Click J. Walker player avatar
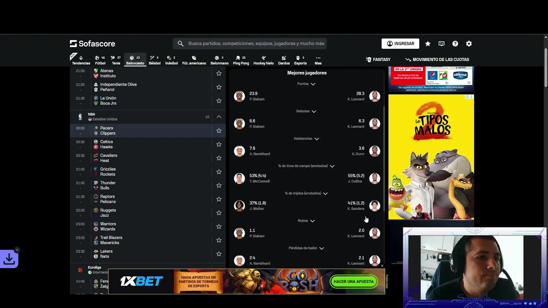Image resolution: width=548 pixels, height=308 pixels. [x=239, y=206]
